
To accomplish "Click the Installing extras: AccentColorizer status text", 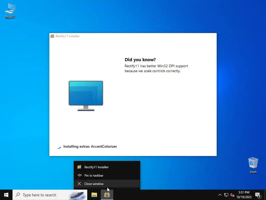I will coord(90,146).
